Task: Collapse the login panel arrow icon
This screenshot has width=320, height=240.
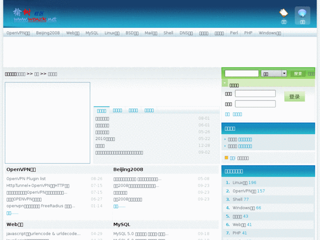Action: coord(224,83)
